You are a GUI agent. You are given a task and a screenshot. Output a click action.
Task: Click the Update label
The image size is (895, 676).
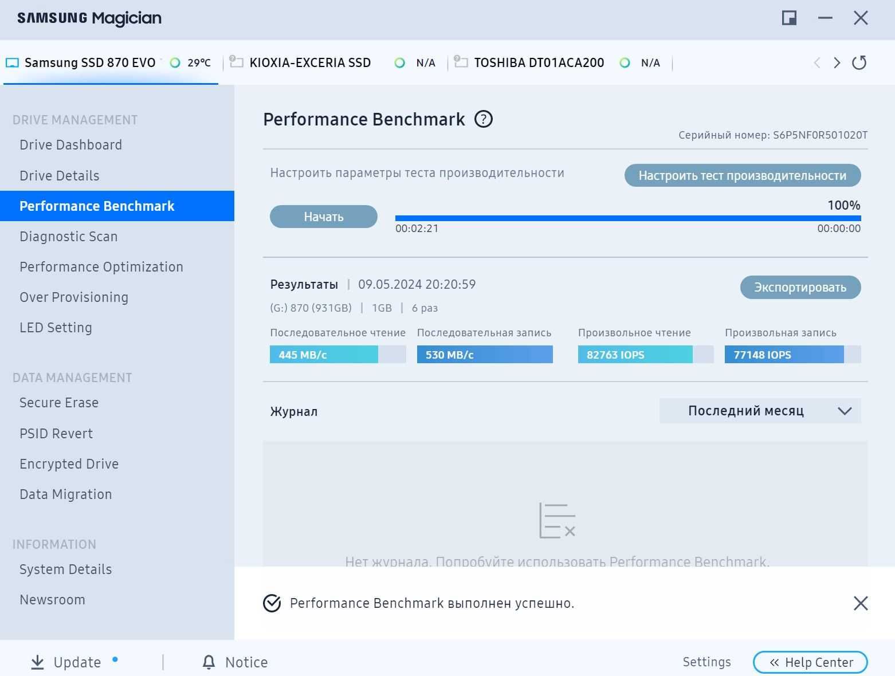tap(77, 662)
